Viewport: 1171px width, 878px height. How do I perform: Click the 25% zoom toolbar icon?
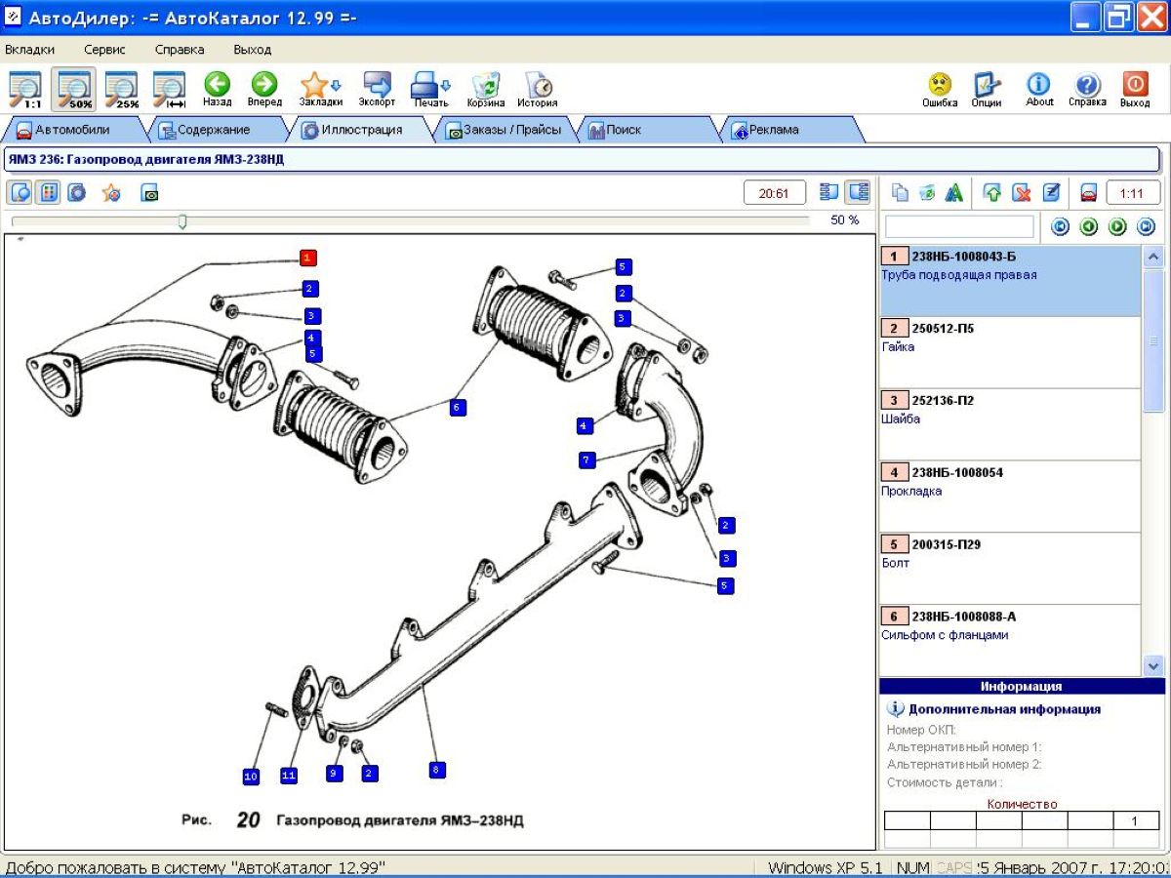pos(121,89)
